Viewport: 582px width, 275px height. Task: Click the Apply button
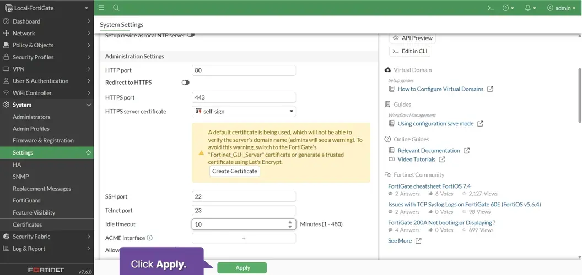(242, 268)
